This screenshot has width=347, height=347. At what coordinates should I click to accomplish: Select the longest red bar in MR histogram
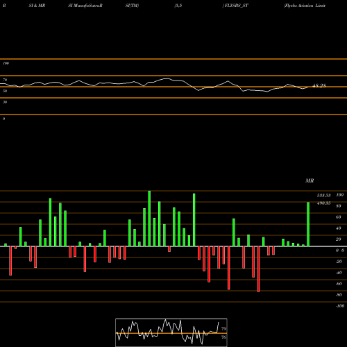(x=258, y=269)
